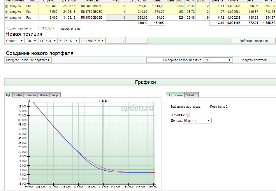
Task: Expand the Put option type dropdown
Action: (x=31, y=41)
